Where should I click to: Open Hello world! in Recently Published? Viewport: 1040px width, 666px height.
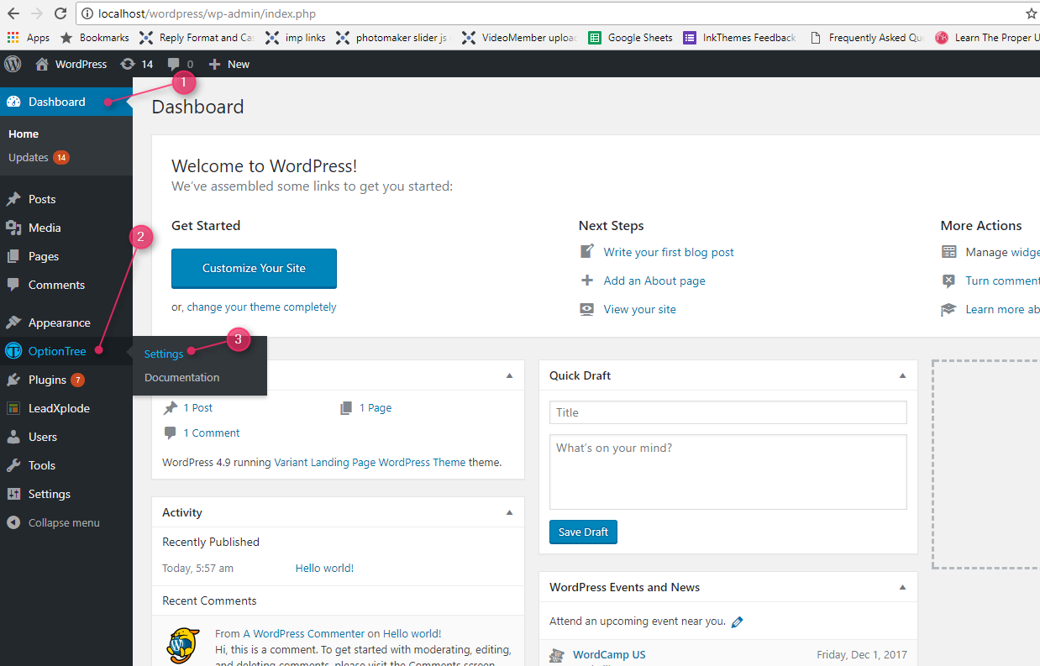point(324,569)
